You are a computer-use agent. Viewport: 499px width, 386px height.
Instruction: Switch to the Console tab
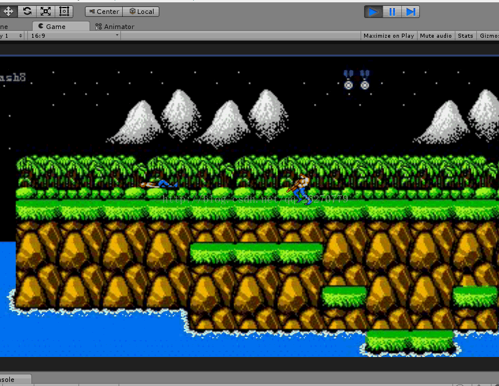(x=15, y=380)
